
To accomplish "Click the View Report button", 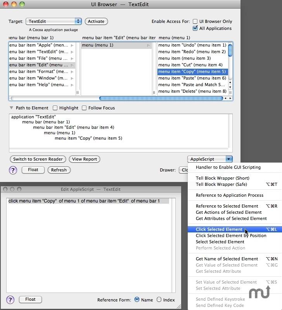I will coord(85,159).
